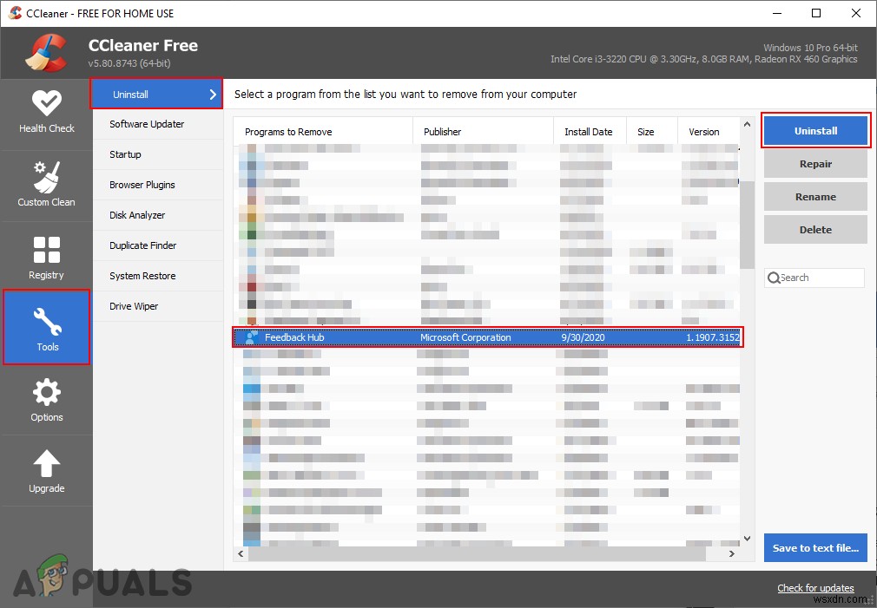The width and height of the screenshot is (877, 608).
Task: Sort by Programs to Remove column
Action: tap(323, 132)
